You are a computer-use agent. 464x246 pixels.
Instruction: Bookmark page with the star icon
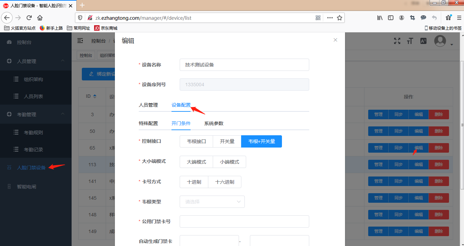click(339, 18)
